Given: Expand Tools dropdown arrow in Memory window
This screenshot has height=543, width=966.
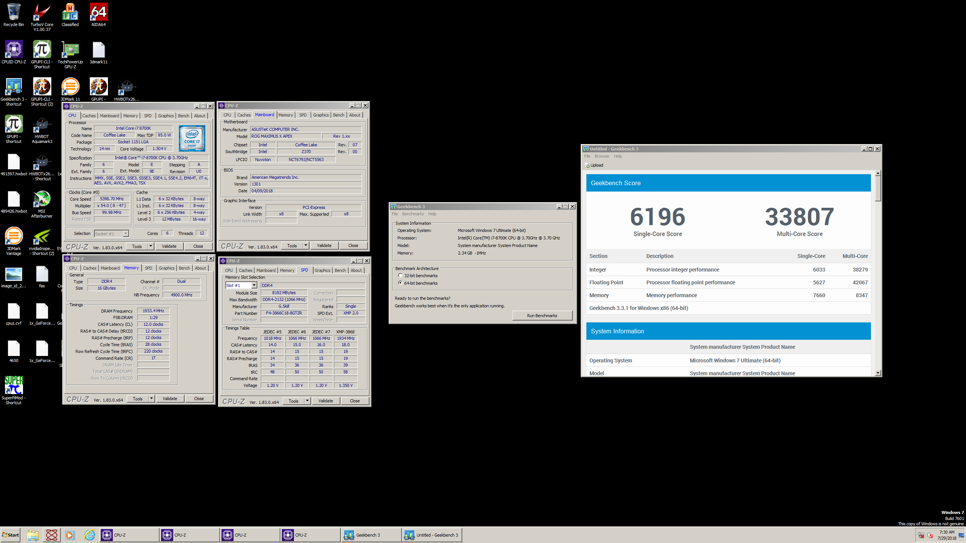Looking at the screenshot, I should tap(151, 399).
